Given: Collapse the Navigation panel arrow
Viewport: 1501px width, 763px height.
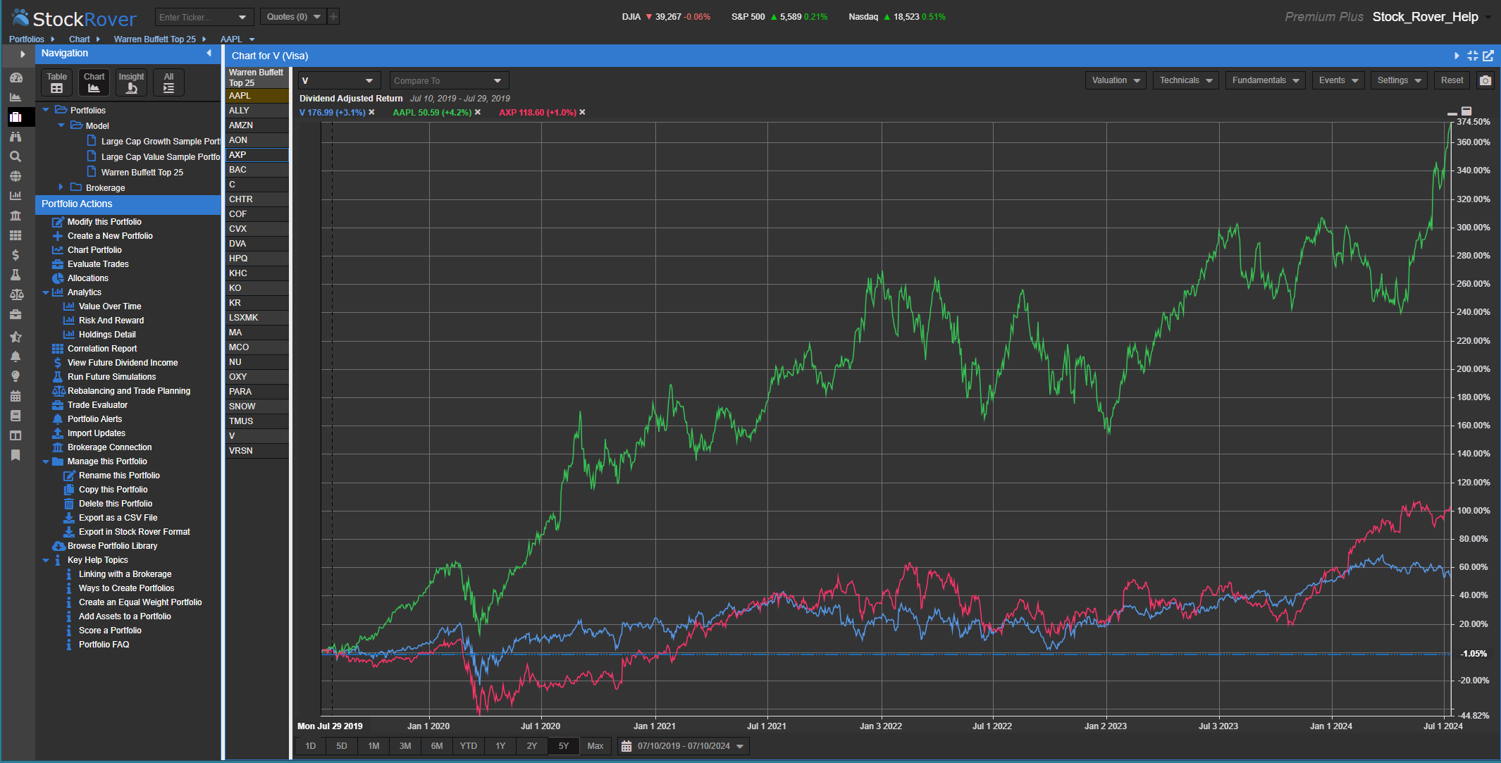Looking at the screenshot, I should [x=209, y=54].
